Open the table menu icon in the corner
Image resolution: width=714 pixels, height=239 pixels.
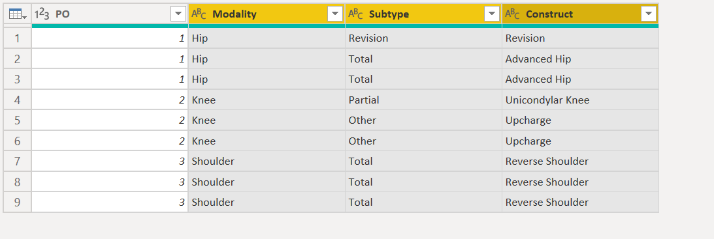tap(17, 14)
